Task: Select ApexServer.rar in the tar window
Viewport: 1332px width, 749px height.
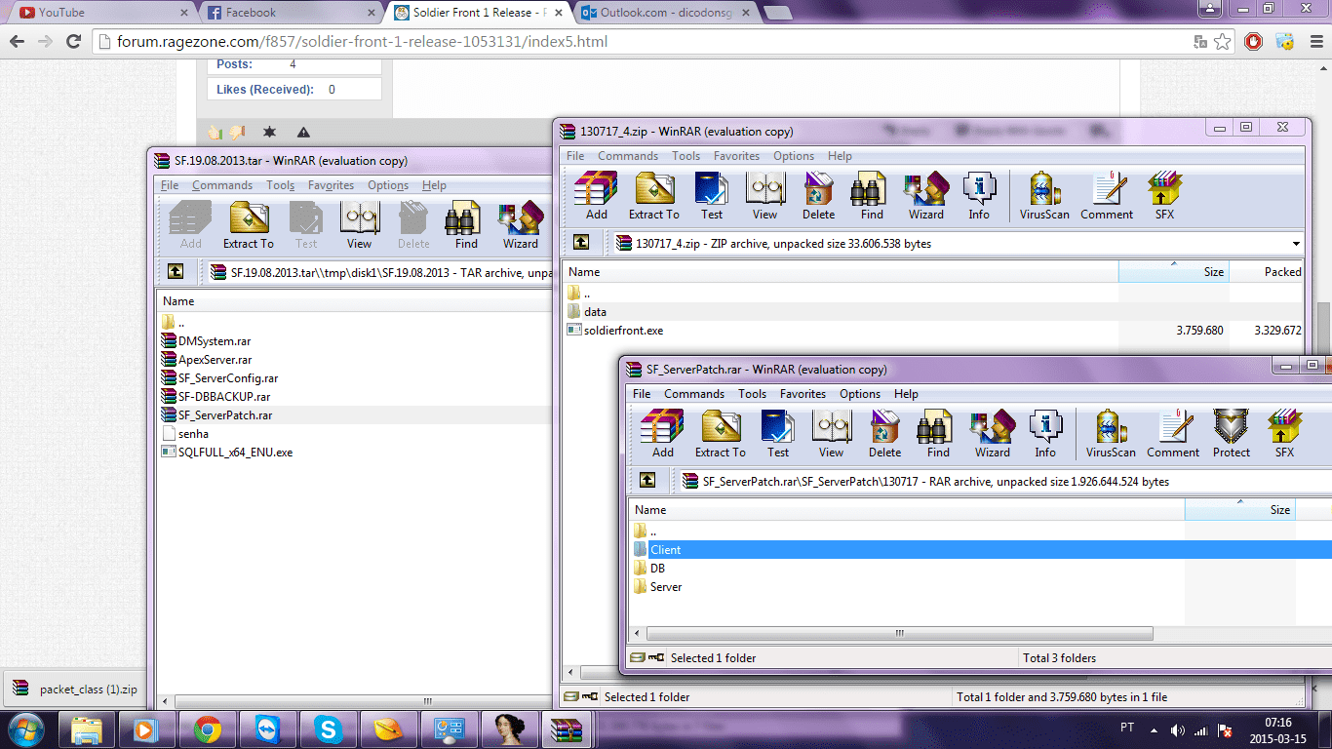Action: pyautogui.click(x=207, y=360)
